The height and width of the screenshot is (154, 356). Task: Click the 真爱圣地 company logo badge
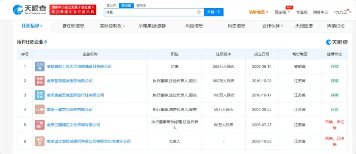tap(40, 95)
